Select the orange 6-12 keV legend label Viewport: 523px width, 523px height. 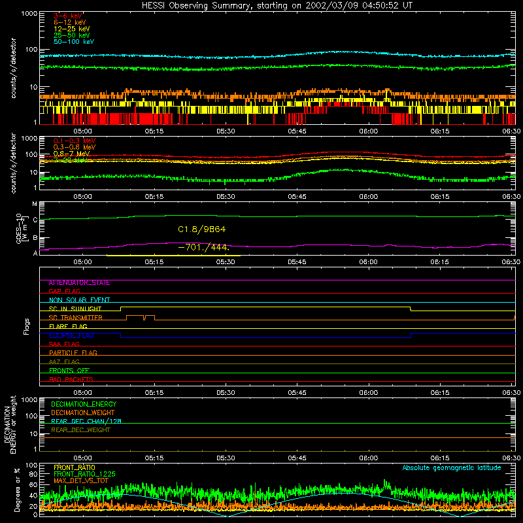pyautogui.click(x=70, y=22)
